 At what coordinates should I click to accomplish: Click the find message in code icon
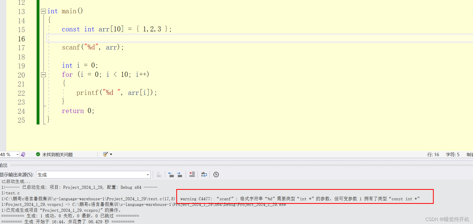[159, 175]
